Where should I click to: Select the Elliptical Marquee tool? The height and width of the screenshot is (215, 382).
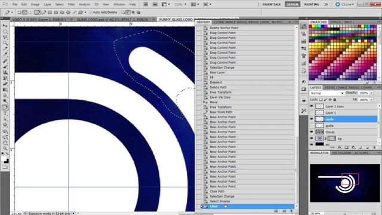point(5,32)
